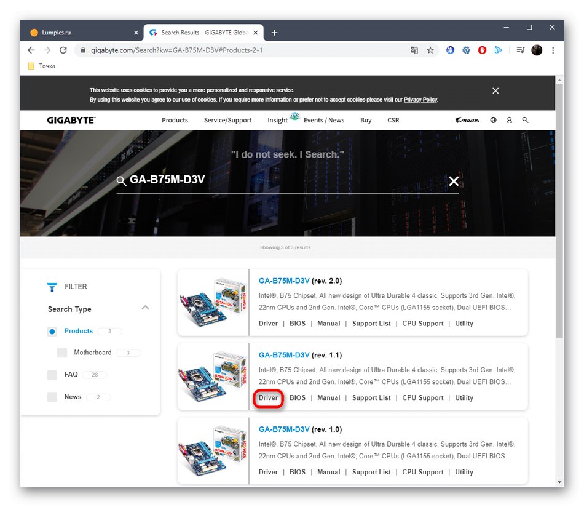Image resolution: width=584 pixels, height=507 pixels.
Task: Open the blue globe extension icon
Action: tap(450, 50)
